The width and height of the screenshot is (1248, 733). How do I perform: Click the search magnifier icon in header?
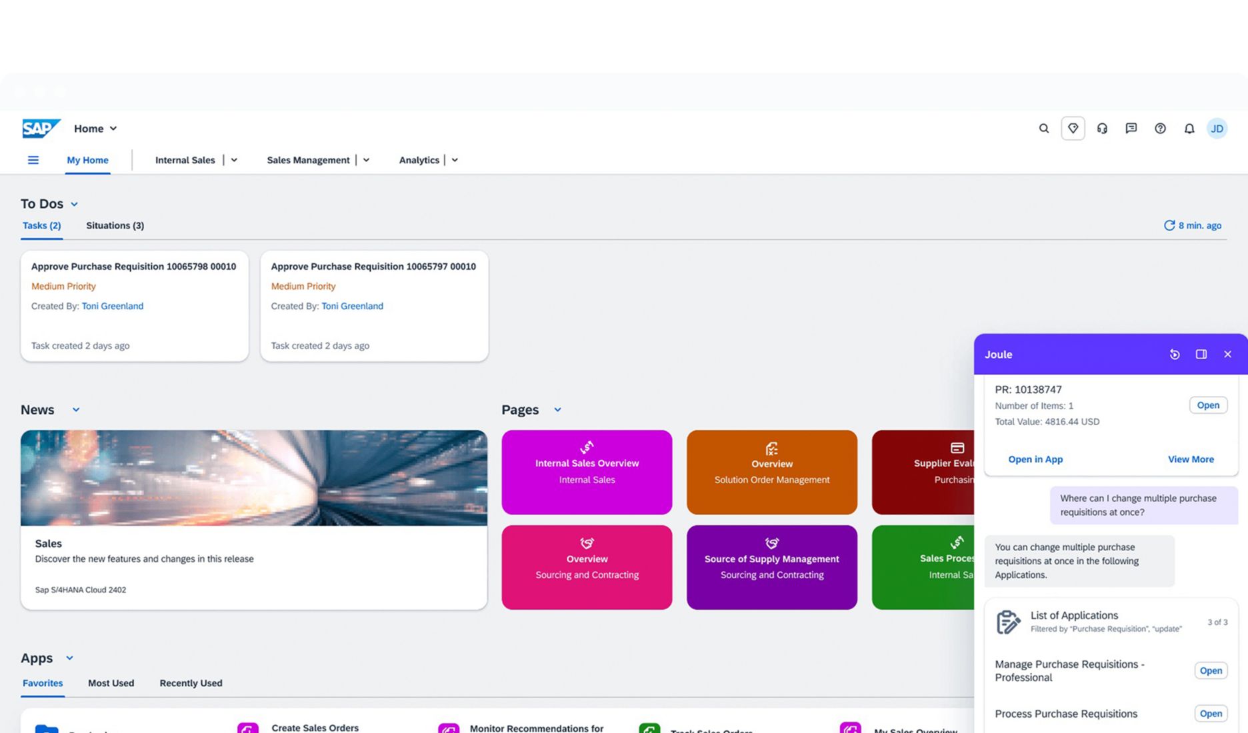(1043, 129)
